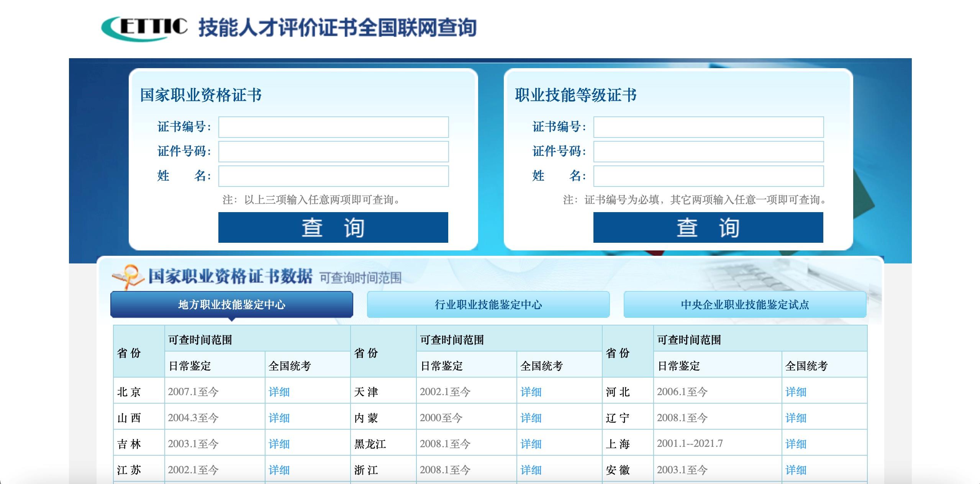Click 姓名 field under 国家职业资格证书
Image resolution: width=980 pixels, height=484 pixels.
(x=333, y=176)
